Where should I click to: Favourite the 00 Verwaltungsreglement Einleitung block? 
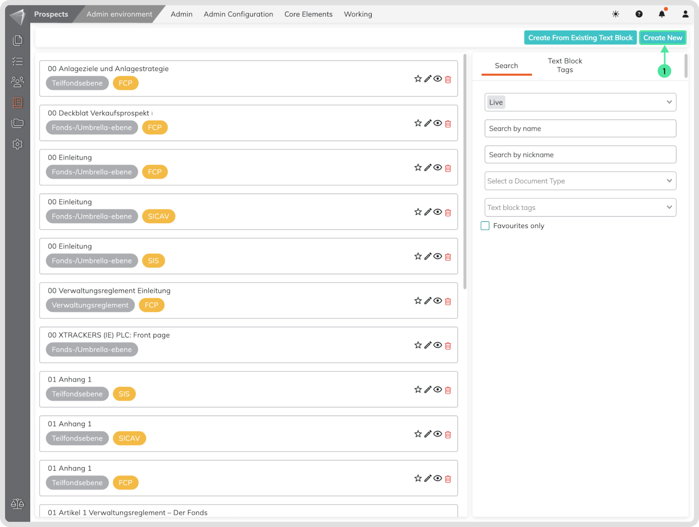pyautogui.click(x=418, y=301)
